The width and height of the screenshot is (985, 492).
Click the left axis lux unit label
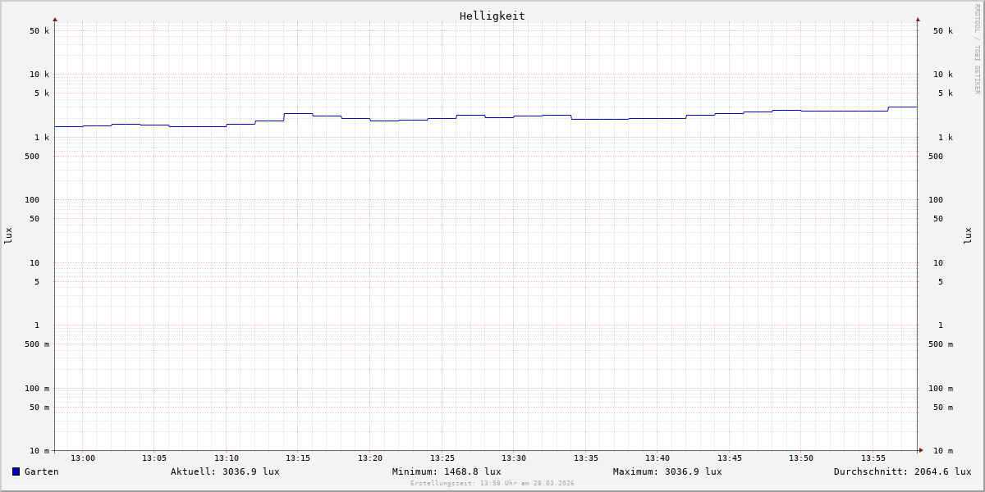pyautogui.click(x=8, y=235)
